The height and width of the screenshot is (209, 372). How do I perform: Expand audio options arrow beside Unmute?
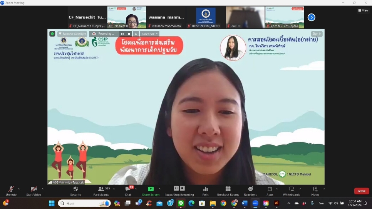[x=19, y=189]
